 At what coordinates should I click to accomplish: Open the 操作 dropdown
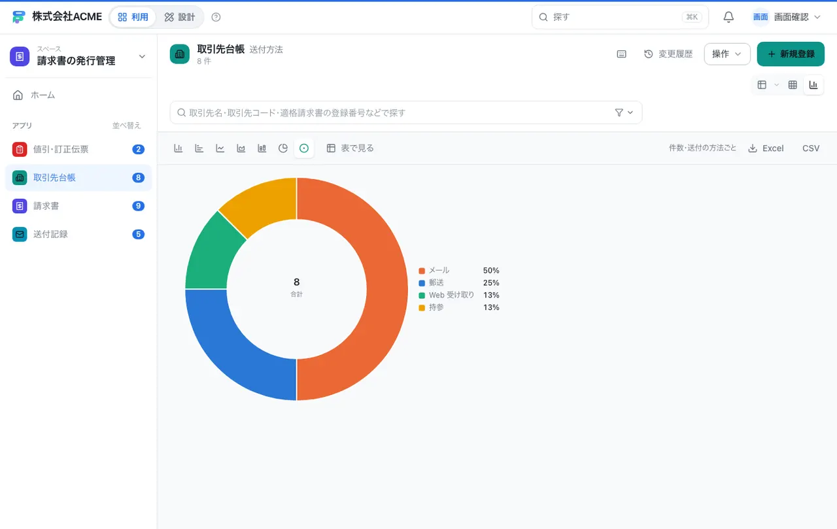click(727, 54)
